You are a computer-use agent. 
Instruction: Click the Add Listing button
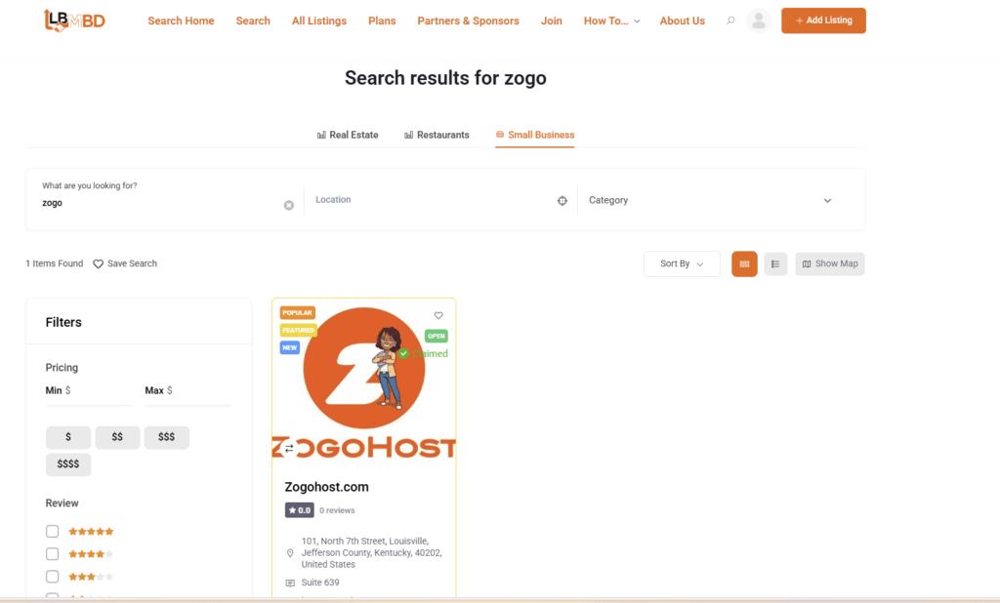click(823, 20)
